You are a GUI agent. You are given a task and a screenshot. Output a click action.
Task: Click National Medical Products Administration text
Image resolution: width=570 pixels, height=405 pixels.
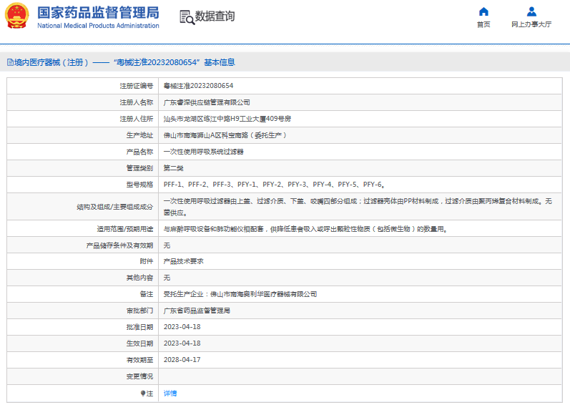98,26
